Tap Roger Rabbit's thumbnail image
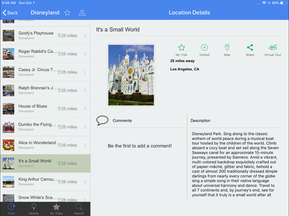 [x=8, y=54]
